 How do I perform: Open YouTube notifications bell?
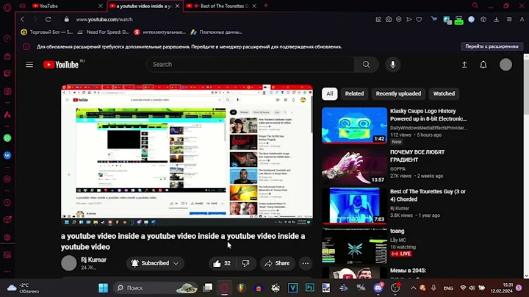point(483,65)
